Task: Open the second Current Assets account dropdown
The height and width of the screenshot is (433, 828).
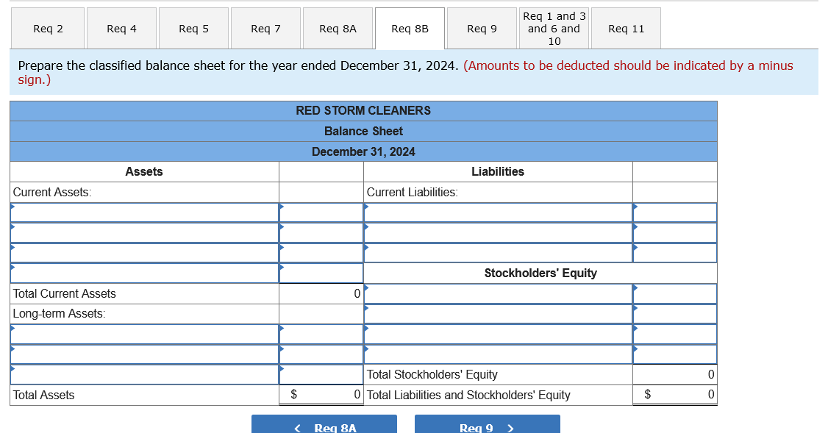Action: point(143,232)
